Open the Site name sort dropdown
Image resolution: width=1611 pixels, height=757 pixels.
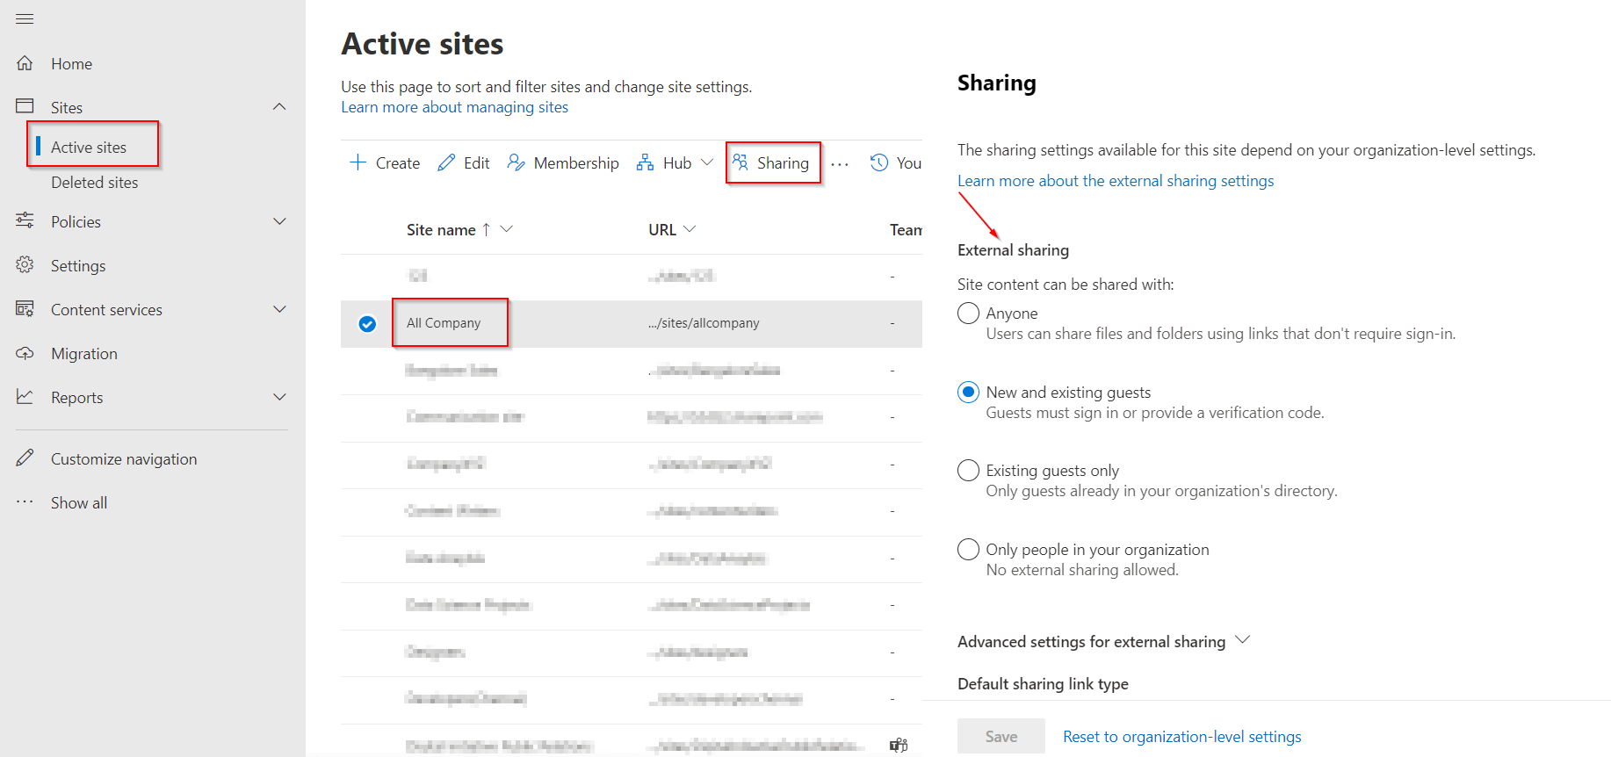507,228
